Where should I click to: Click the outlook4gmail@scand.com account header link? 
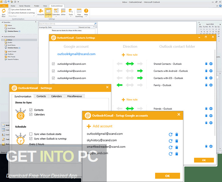pos(76,54)
